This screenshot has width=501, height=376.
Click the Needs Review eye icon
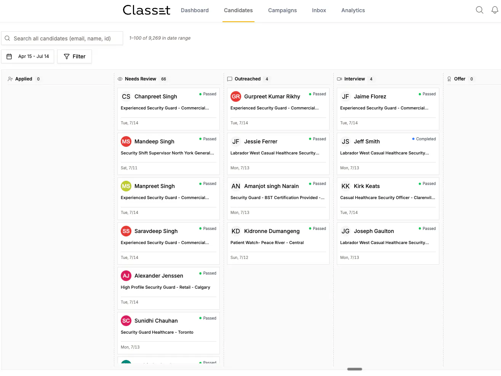(x=120, y=79)
